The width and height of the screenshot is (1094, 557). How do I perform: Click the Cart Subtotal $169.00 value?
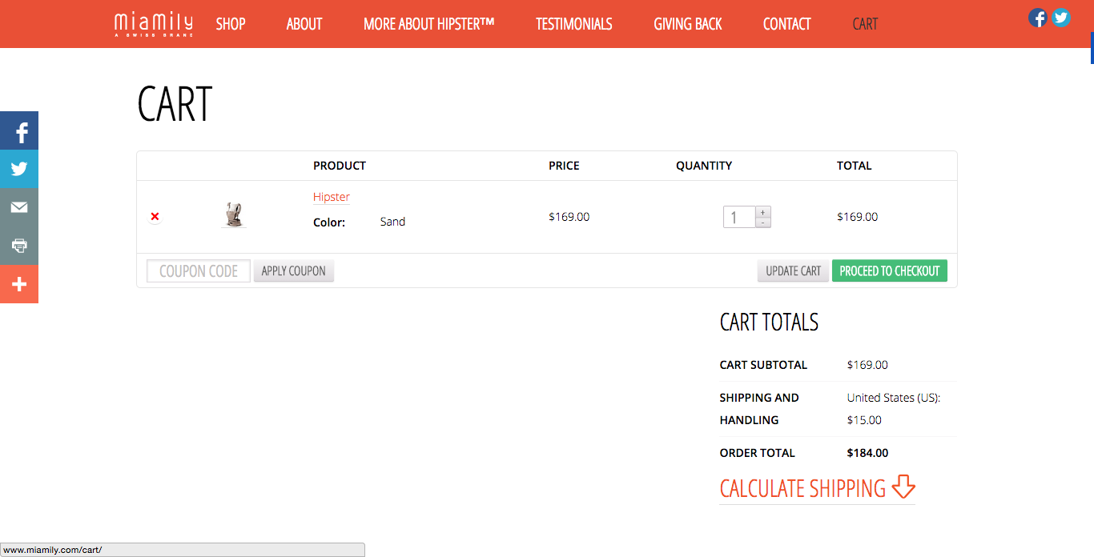[x=867, y=365]
